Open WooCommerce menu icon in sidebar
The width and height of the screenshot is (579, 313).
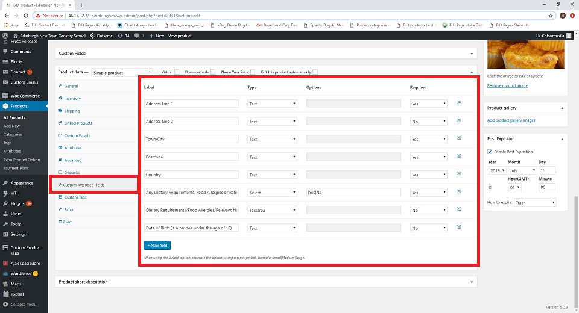click(x=5, y=96)
